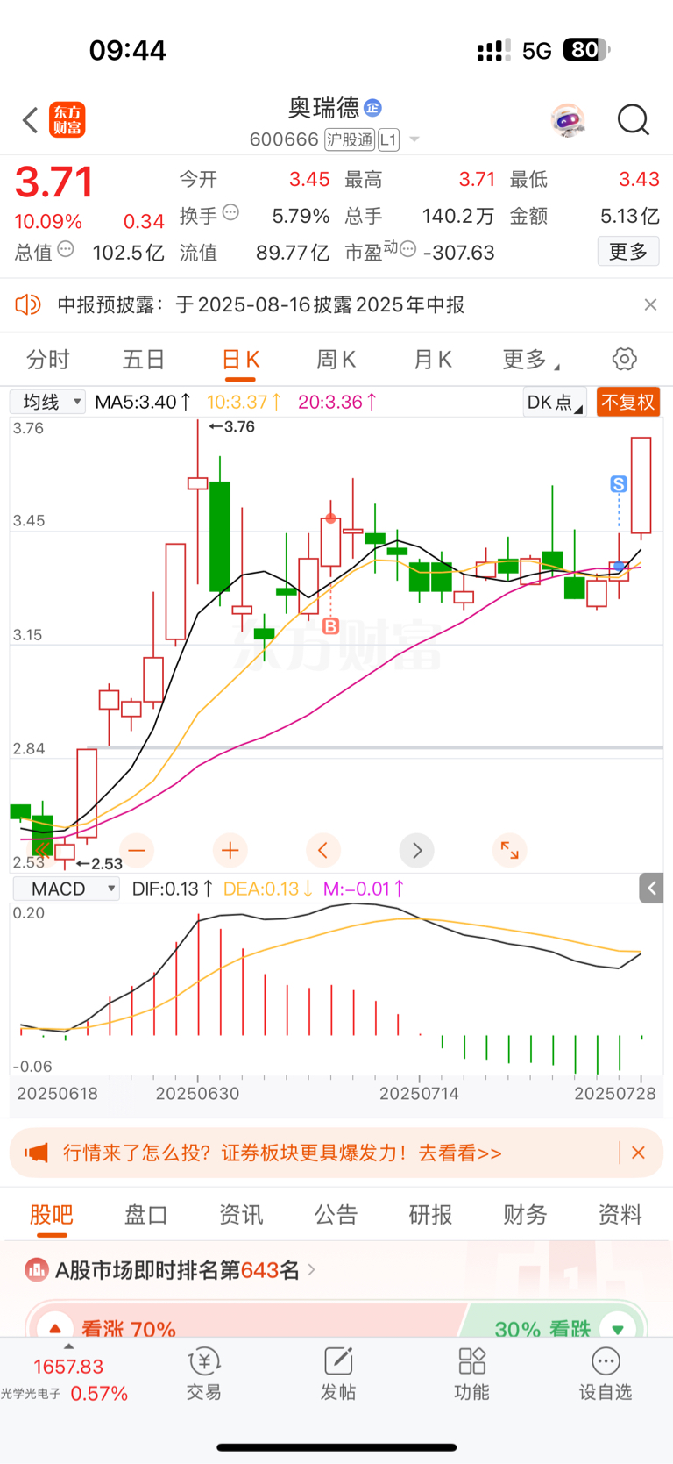The height and width of the screenshot is (1464, 673).
Task: Tap the info icon beside 市盈动
Action: click(x=407, y=250)
